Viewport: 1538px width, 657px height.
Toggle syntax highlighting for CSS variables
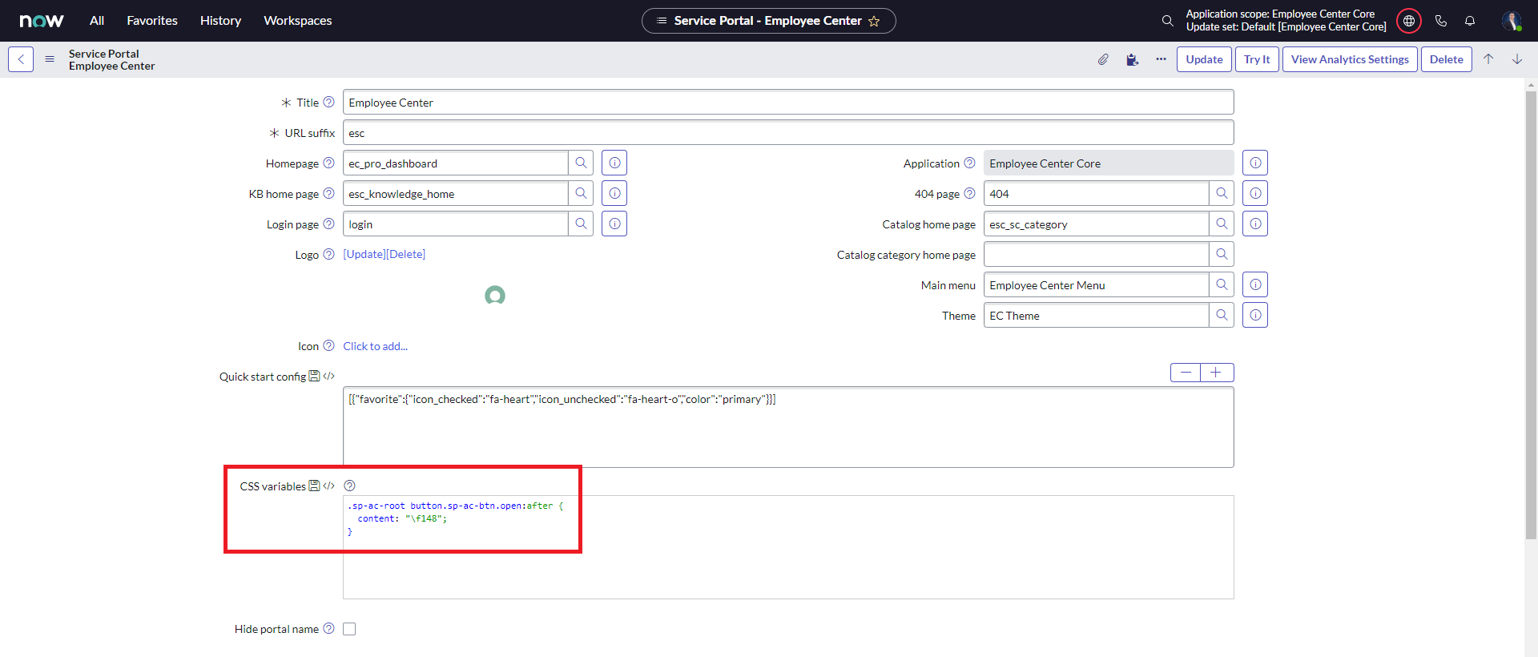click(x=328, y=486)
